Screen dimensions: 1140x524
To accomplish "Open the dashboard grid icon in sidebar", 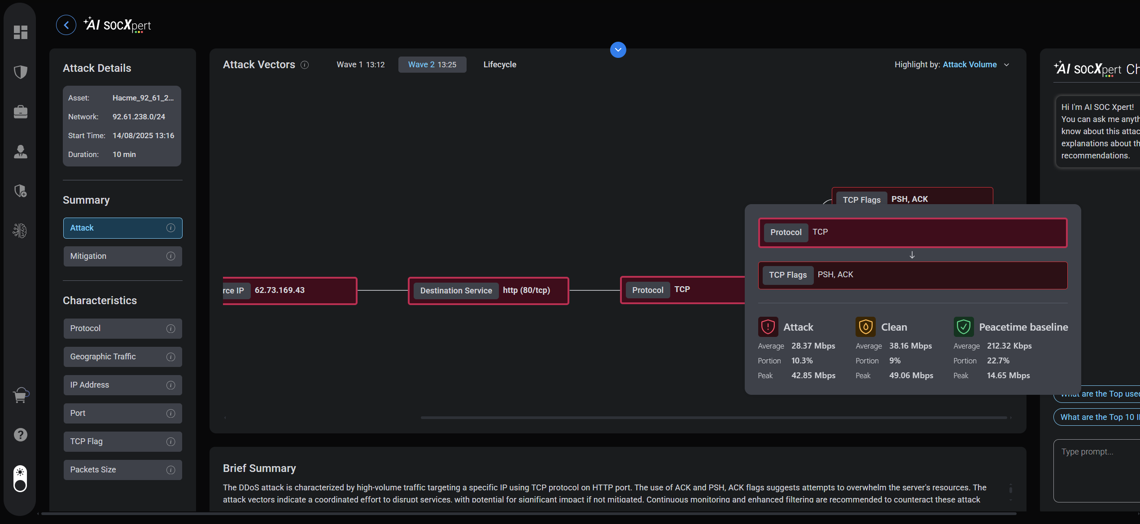I will 21,32.
